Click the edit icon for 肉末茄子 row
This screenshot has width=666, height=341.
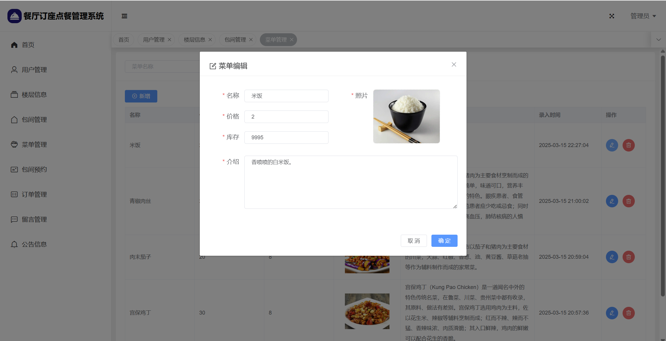(612, 257)
